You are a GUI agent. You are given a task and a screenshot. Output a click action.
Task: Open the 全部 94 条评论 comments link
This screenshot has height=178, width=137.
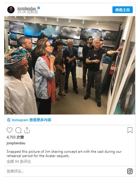point(19,161)
